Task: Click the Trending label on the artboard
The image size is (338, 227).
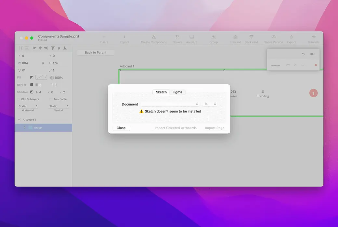Action: (x=263, y=96)
